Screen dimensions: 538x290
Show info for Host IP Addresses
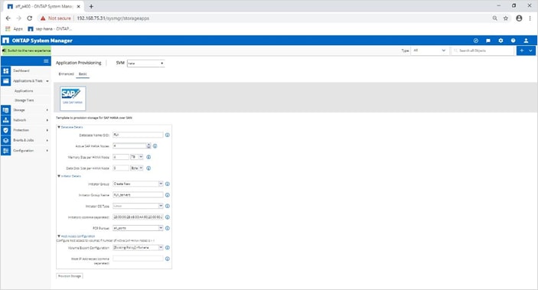(168, 259)
